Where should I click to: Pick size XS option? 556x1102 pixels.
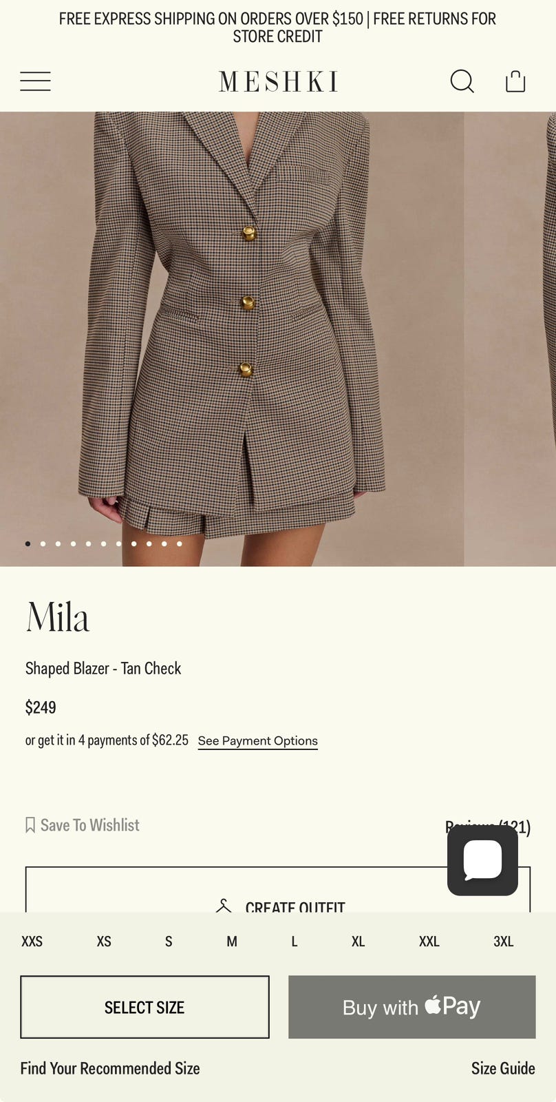104,942
